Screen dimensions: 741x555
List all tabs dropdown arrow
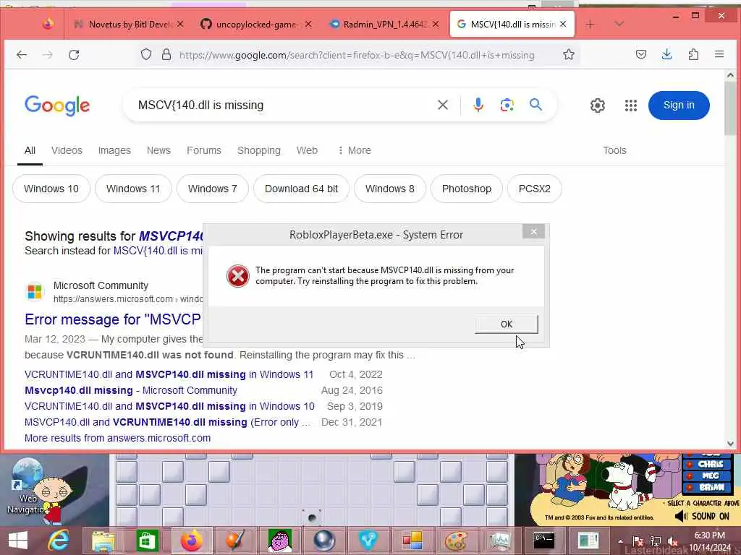point(619,24)
